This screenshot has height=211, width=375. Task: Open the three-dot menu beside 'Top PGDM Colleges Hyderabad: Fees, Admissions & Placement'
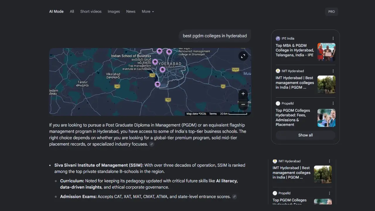click(333, 103)
